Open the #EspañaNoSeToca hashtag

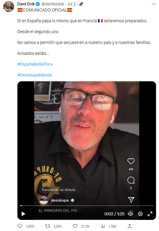[x=35, y=64]
